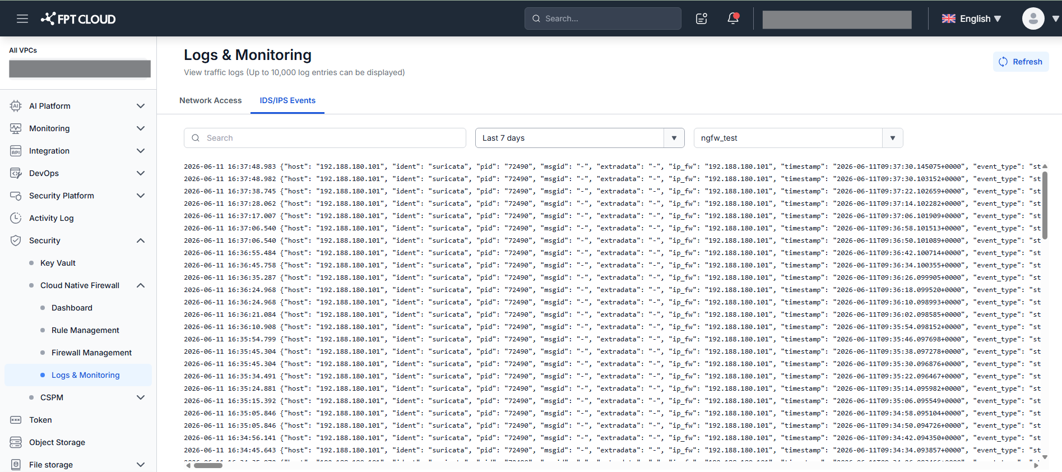Open the user avatar menu
The height and width of the screenshot is (472, 1062).
tap(1033, 18)
